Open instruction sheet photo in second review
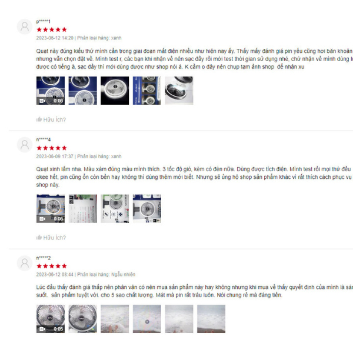The width and height of the screenshot is (353, 353). 82,209
